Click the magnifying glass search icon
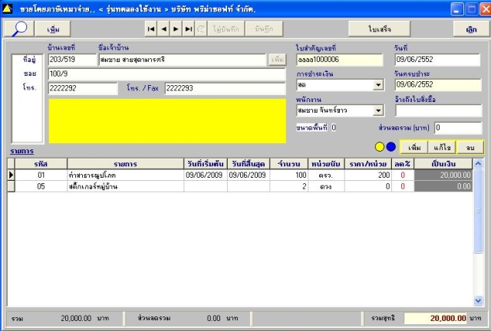Screen dimensions: 491x331 [18, 29]
